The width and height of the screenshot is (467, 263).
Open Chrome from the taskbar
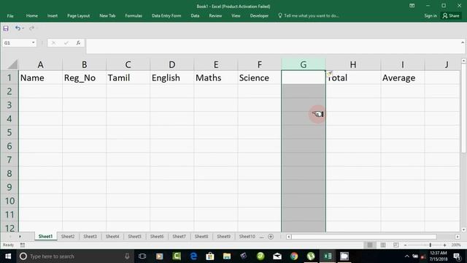(294, 256)
